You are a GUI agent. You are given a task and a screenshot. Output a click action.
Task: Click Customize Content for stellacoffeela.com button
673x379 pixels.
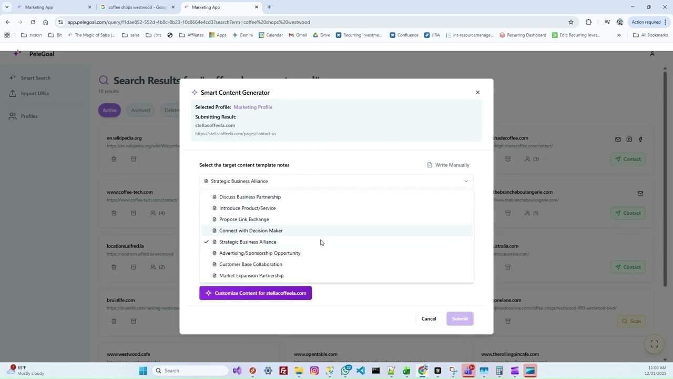click(256, 293)
